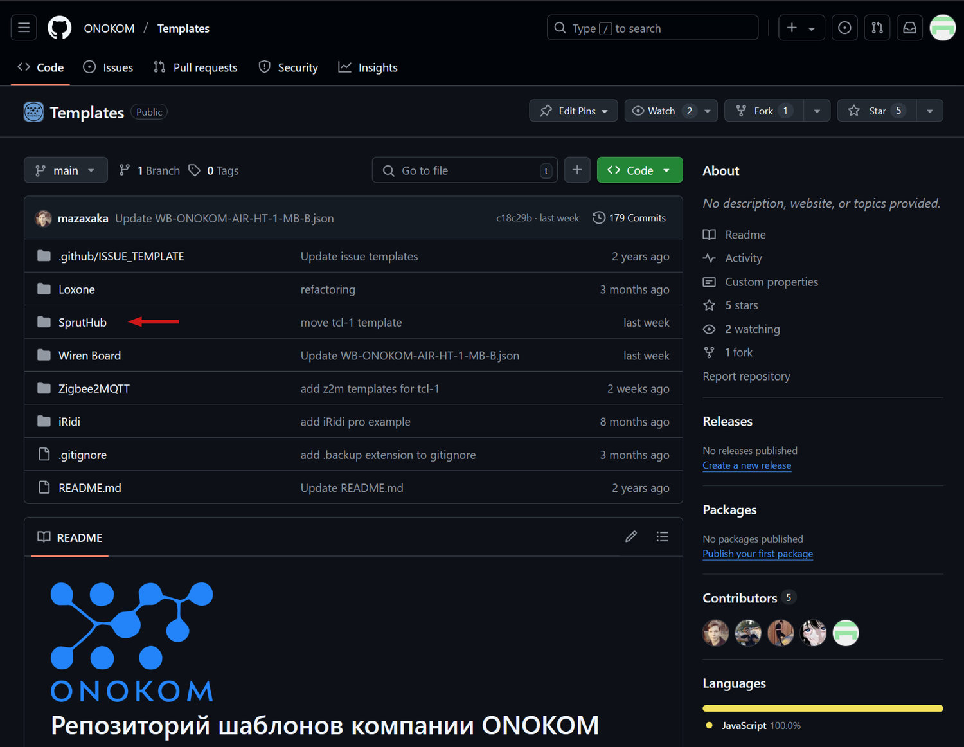Viewport: 964px width, 747px height.
Task: Open the Loxone folder
Action: tap(76, 289)
